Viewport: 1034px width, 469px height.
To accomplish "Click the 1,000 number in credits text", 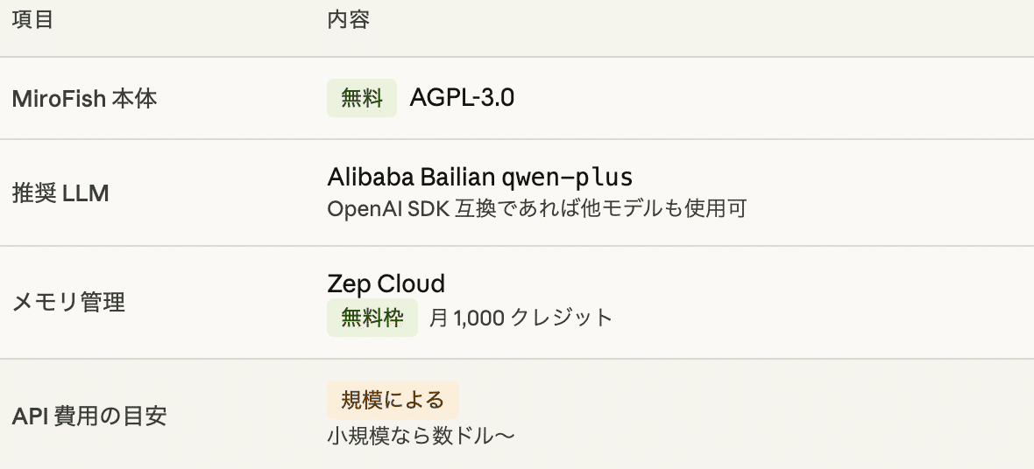I will [478, 318].
